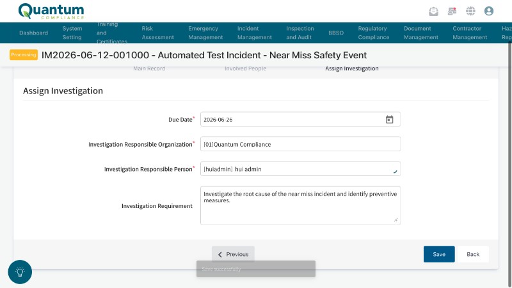Click the Investigation Requirement text area
Image resolution: width=512 pixels, height=288 pixels.
(x=300, y=205)
